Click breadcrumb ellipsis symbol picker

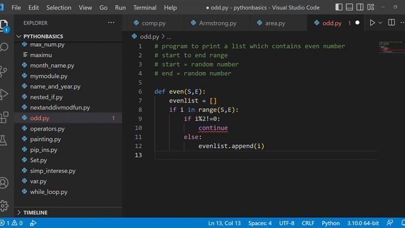tap(169, 37)
